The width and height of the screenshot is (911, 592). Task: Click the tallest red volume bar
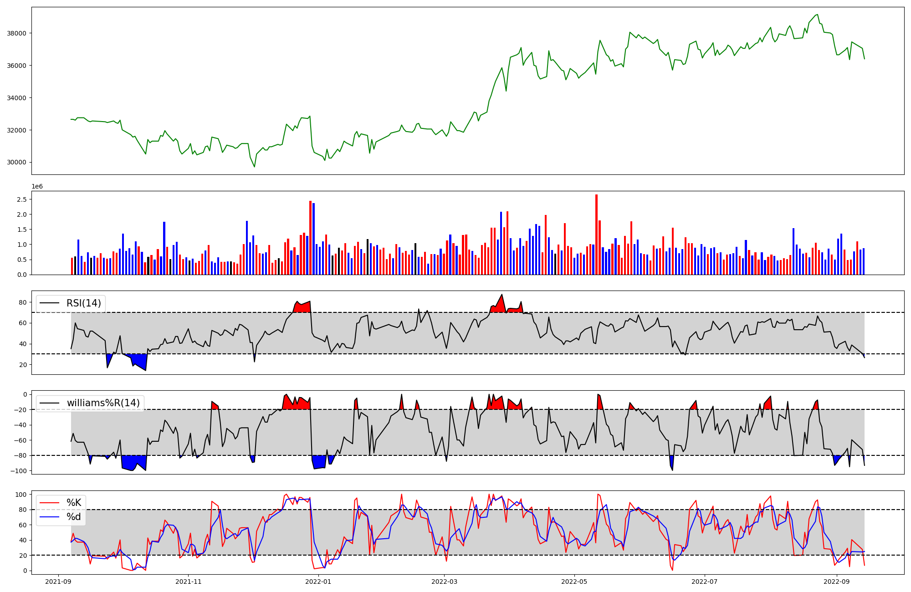click(x=596, y=235)
